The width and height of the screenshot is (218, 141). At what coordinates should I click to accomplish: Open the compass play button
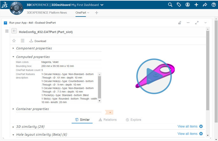click(x=17, y=8)
